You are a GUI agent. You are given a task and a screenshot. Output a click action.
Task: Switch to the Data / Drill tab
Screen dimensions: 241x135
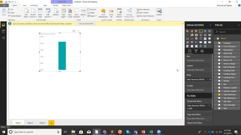point(66,5)
